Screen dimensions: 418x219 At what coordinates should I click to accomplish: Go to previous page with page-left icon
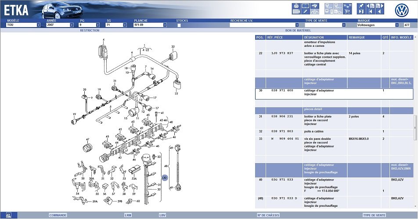371,6
